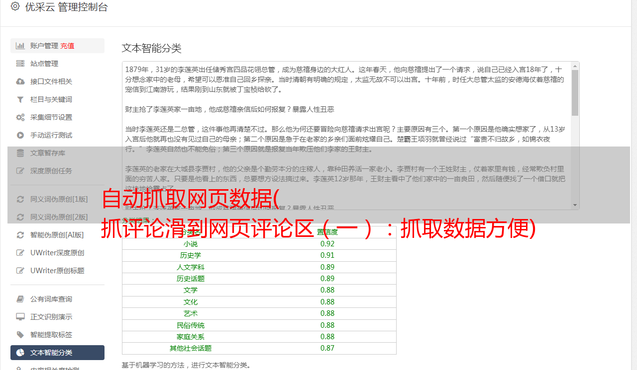The image size is (637, 370).
Task: Select 手动运行测试 in the sidebar
Action: tap(57, 135)
